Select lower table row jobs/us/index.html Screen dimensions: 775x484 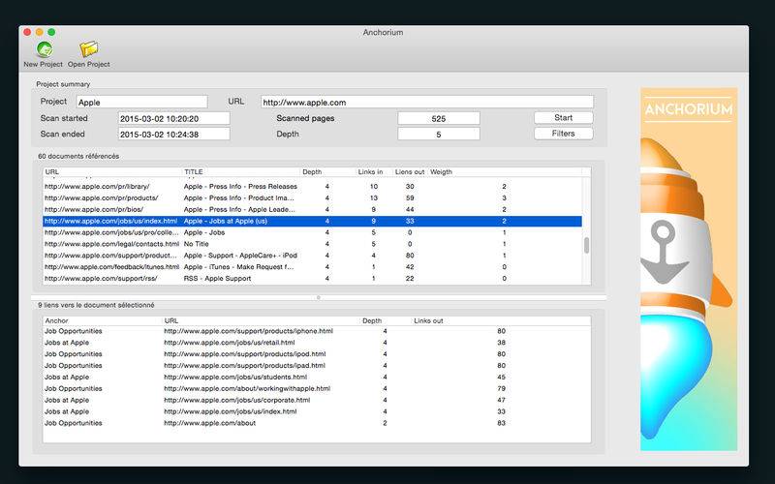[x=317, y=412]
